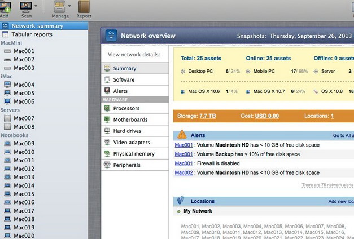Open the Video adapters hardware tab

(x=135, y=142)
